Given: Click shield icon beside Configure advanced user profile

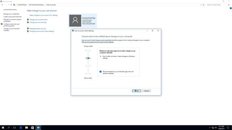Looking at the screenshot, I should (x=2, y=24).
